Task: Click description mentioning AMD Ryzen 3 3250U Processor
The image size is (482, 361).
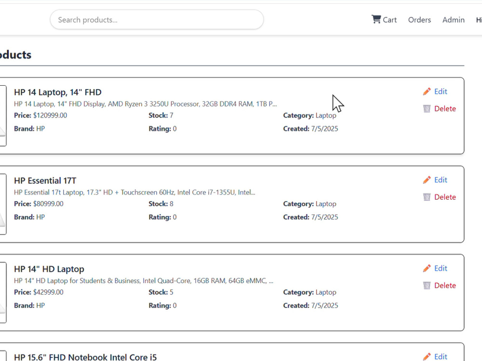Action: click(x=146, y=104)
